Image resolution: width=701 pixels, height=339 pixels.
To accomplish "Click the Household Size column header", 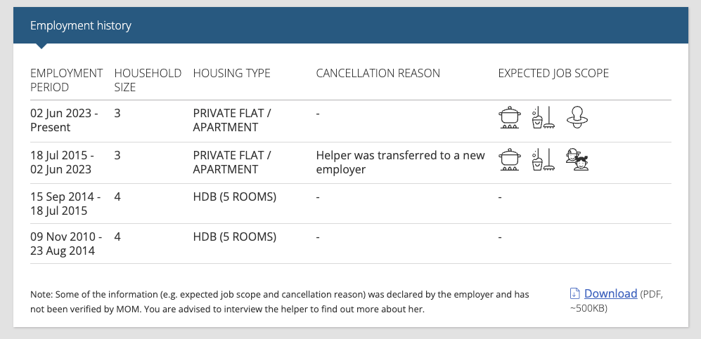I will pyautogui.click(x=148, y=80).
